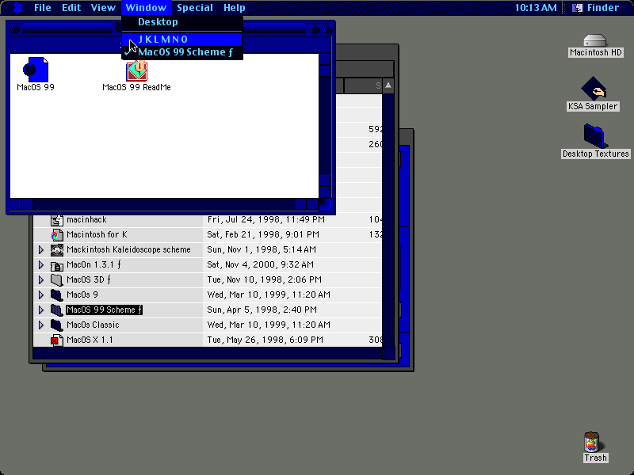634x475 pixels.
Task: Click the MacOn 1.3.1 ƒ folder icon
Action: click(x=56, y=265)
